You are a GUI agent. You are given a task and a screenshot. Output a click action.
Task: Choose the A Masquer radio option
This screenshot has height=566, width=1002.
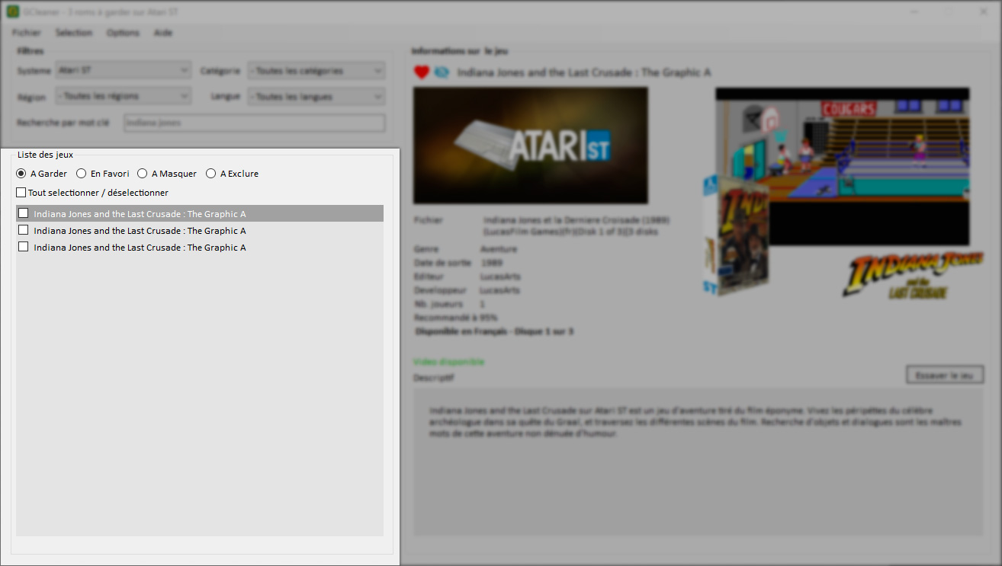[143, 174]
